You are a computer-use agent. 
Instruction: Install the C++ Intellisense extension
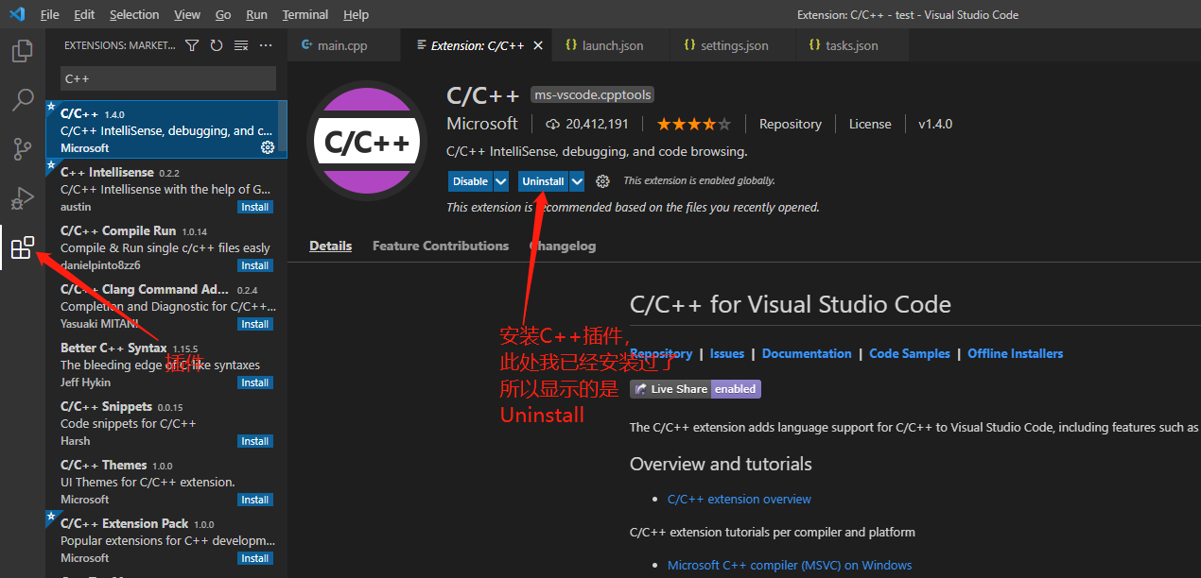(x=255, y=207)
